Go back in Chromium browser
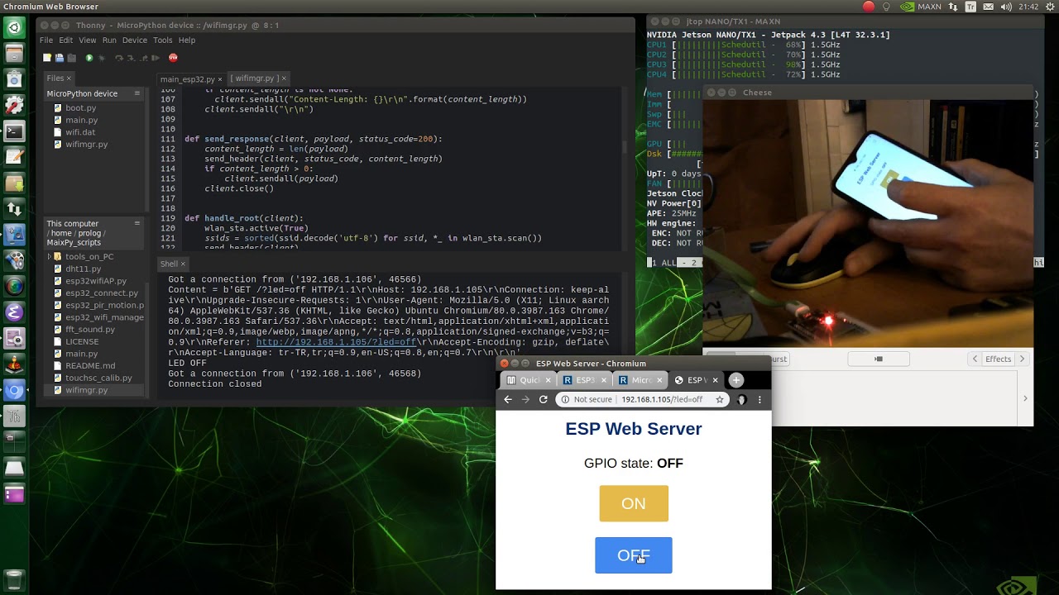The height and width of the screenshot is (595, 1059). pos(508,399)
